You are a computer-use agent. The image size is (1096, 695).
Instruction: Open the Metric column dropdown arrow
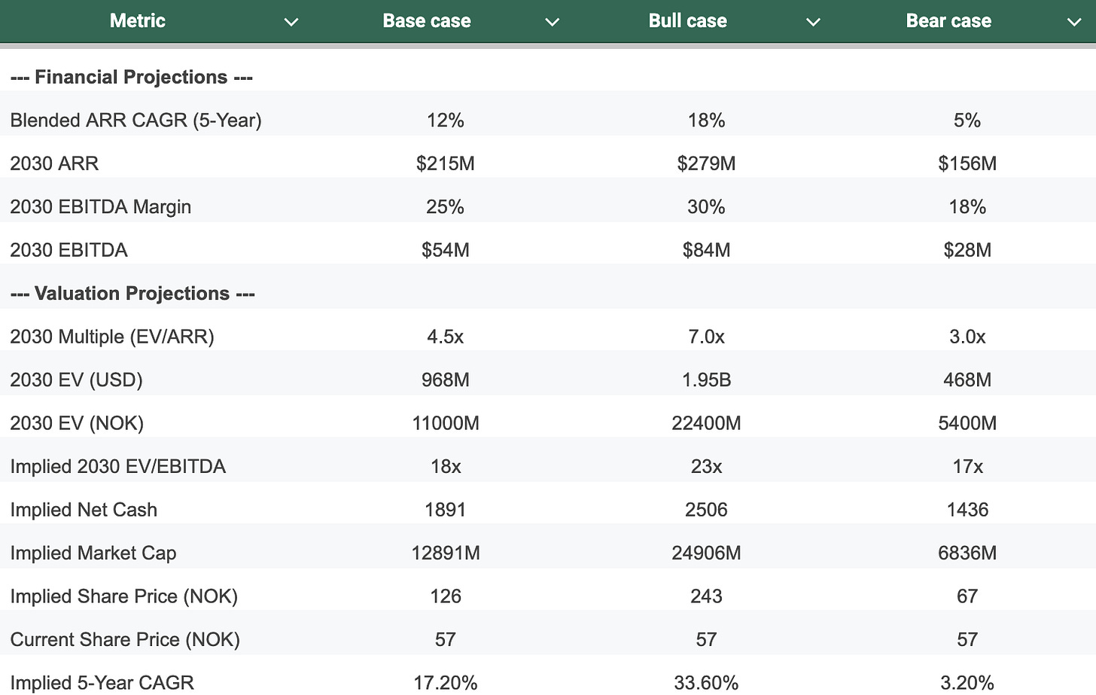click(291, 22)
